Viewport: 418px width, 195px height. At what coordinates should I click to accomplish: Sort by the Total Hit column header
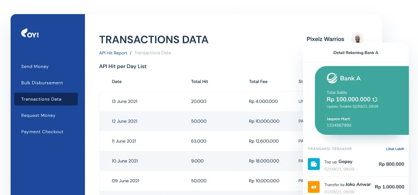click(x=200, y=82)
